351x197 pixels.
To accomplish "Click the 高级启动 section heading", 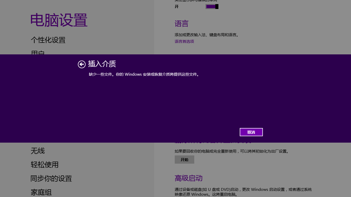I will (189, 178).
